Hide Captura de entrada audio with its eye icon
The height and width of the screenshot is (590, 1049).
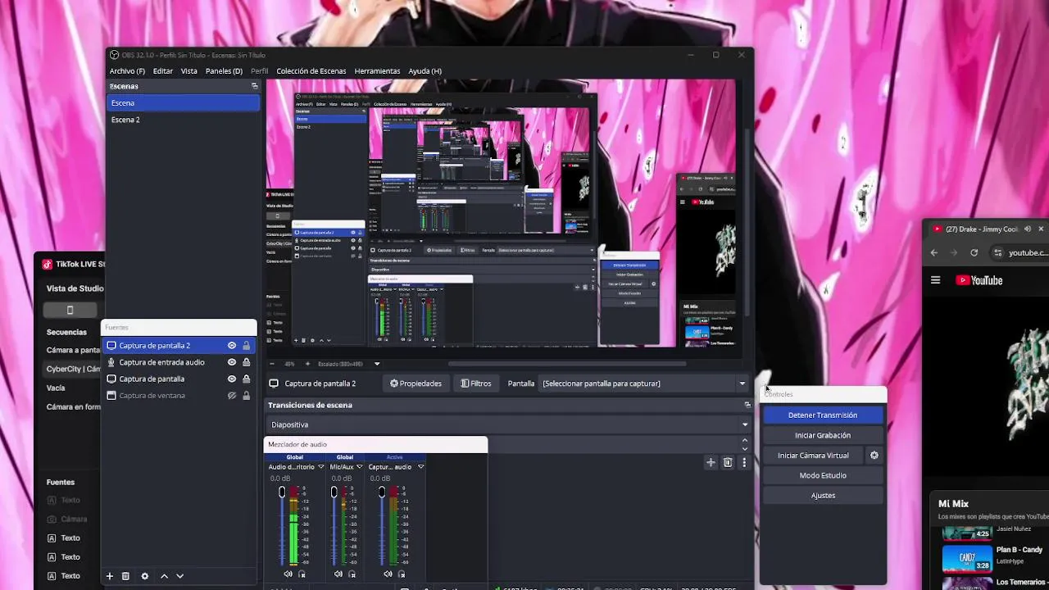tap(232, 362)
